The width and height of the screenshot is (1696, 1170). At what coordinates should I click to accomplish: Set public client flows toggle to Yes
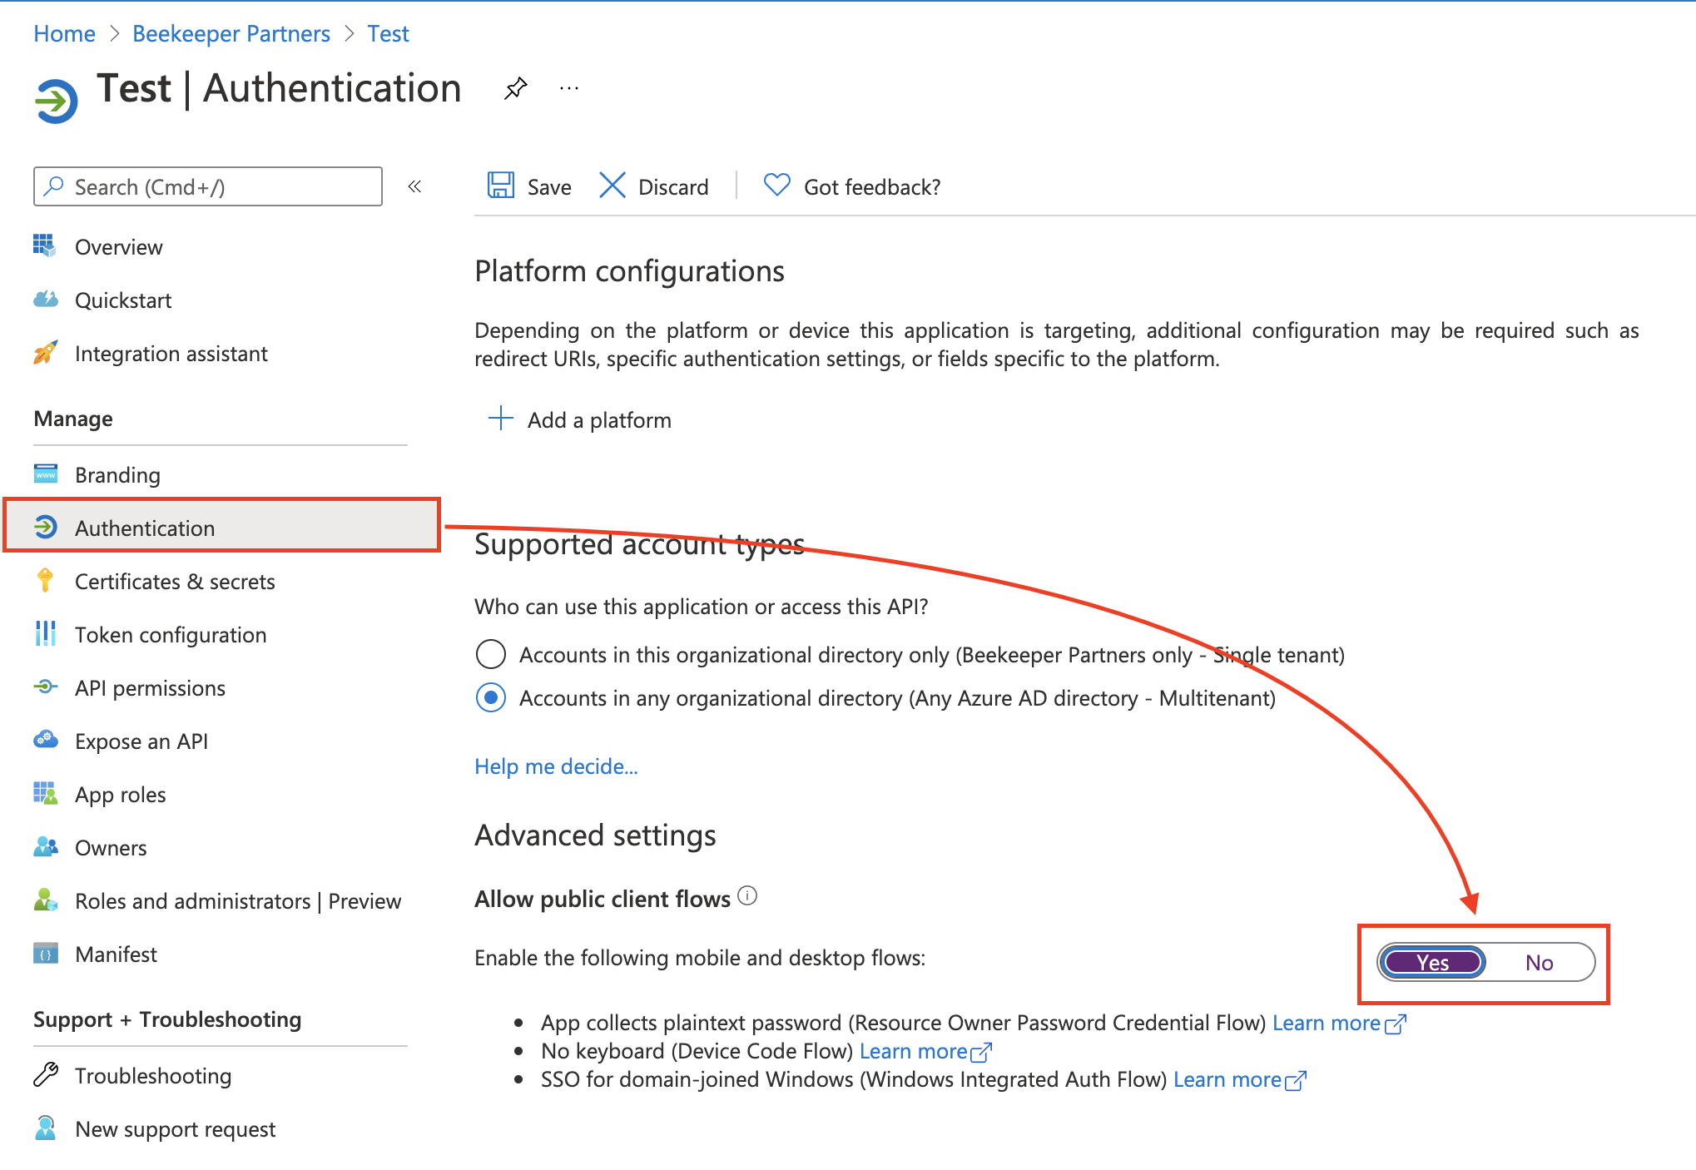pyautogui.click(x=1432, y=962)
